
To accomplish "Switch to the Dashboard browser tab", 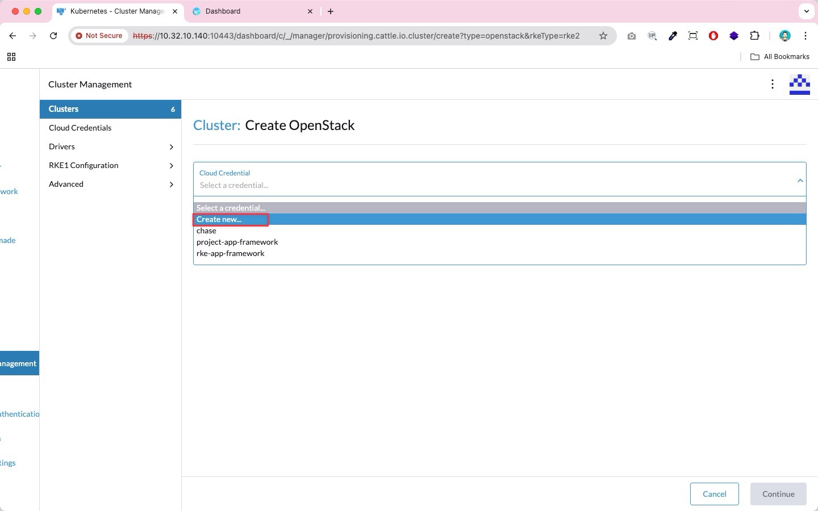I will pos(253,11).
